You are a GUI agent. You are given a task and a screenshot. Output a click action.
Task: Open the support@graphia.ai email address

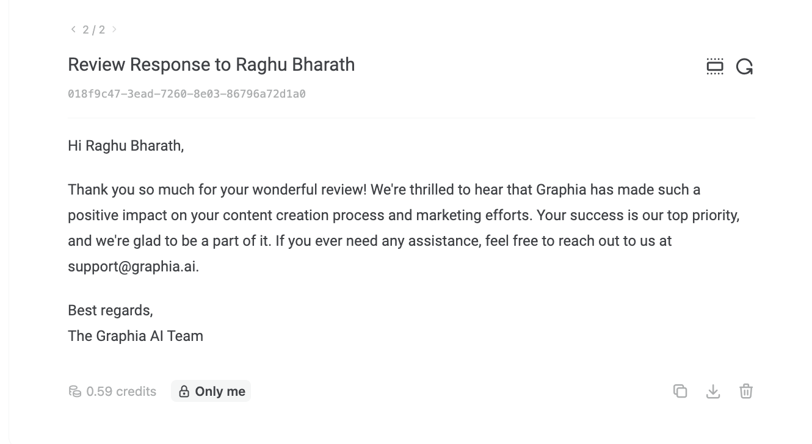coord(132,267)
